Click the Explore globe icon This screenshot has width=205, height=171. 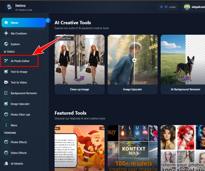pyautogui.click(x=6, y=44)
